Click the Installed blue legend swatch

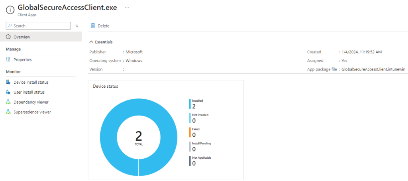(190, 104)
